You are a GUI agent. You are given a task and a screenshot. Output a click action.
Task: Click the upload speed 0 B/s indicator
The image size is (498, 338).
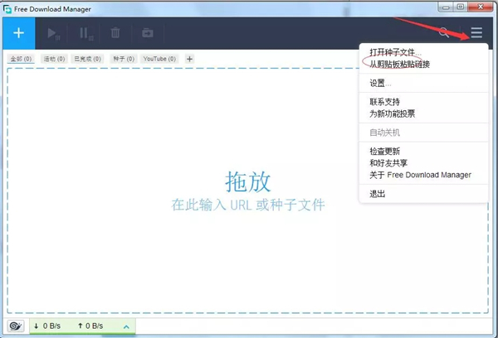pyautogui.click(x=90, y=326)
